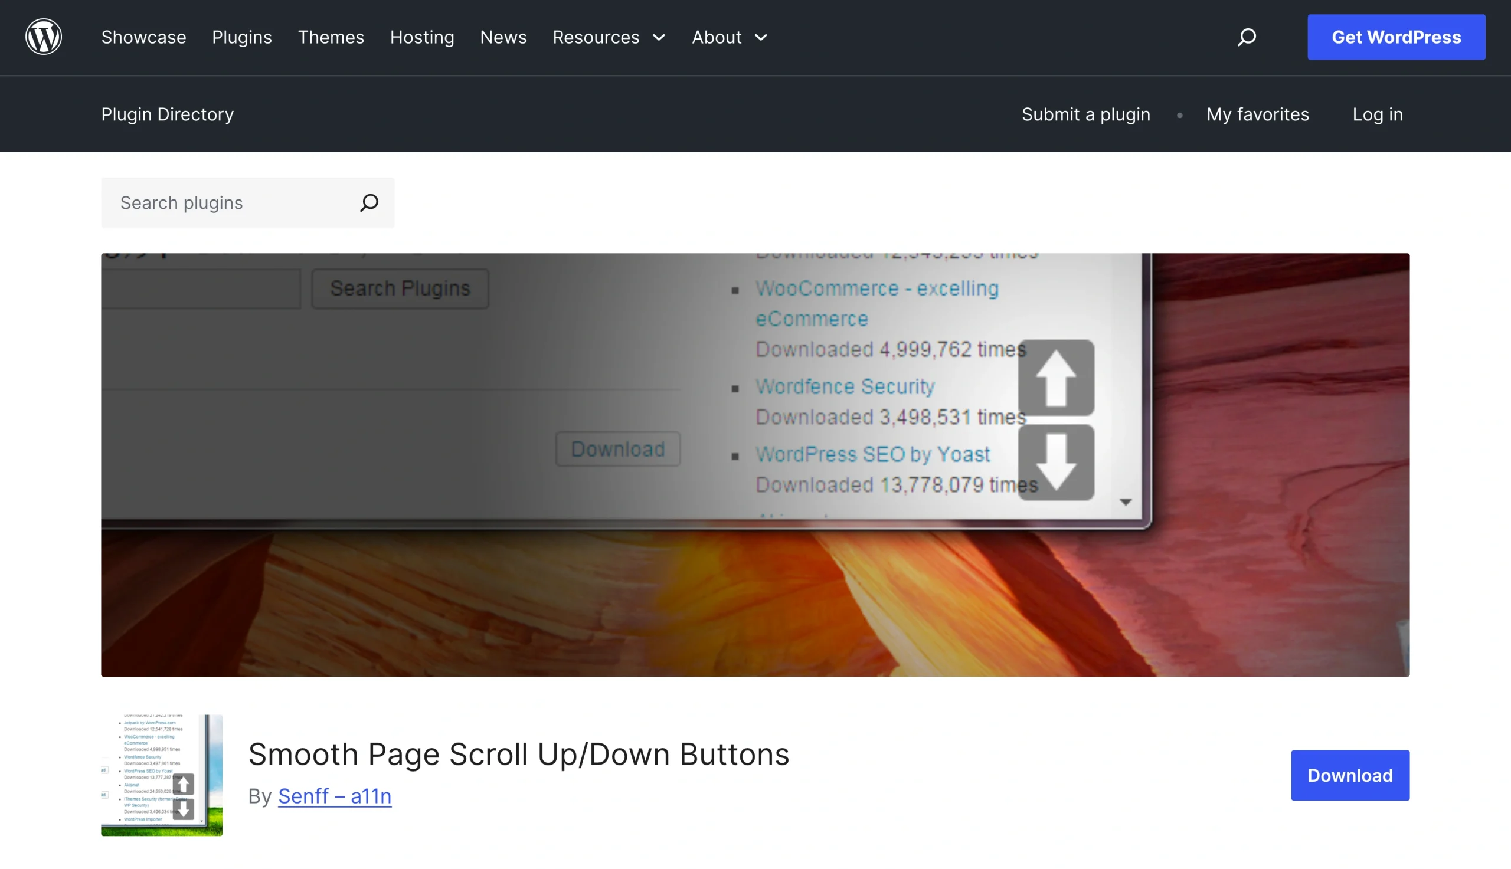This screenshot has width=1511, height=869.
Task: Click the plugin banner image
Action: click(755, 464)
